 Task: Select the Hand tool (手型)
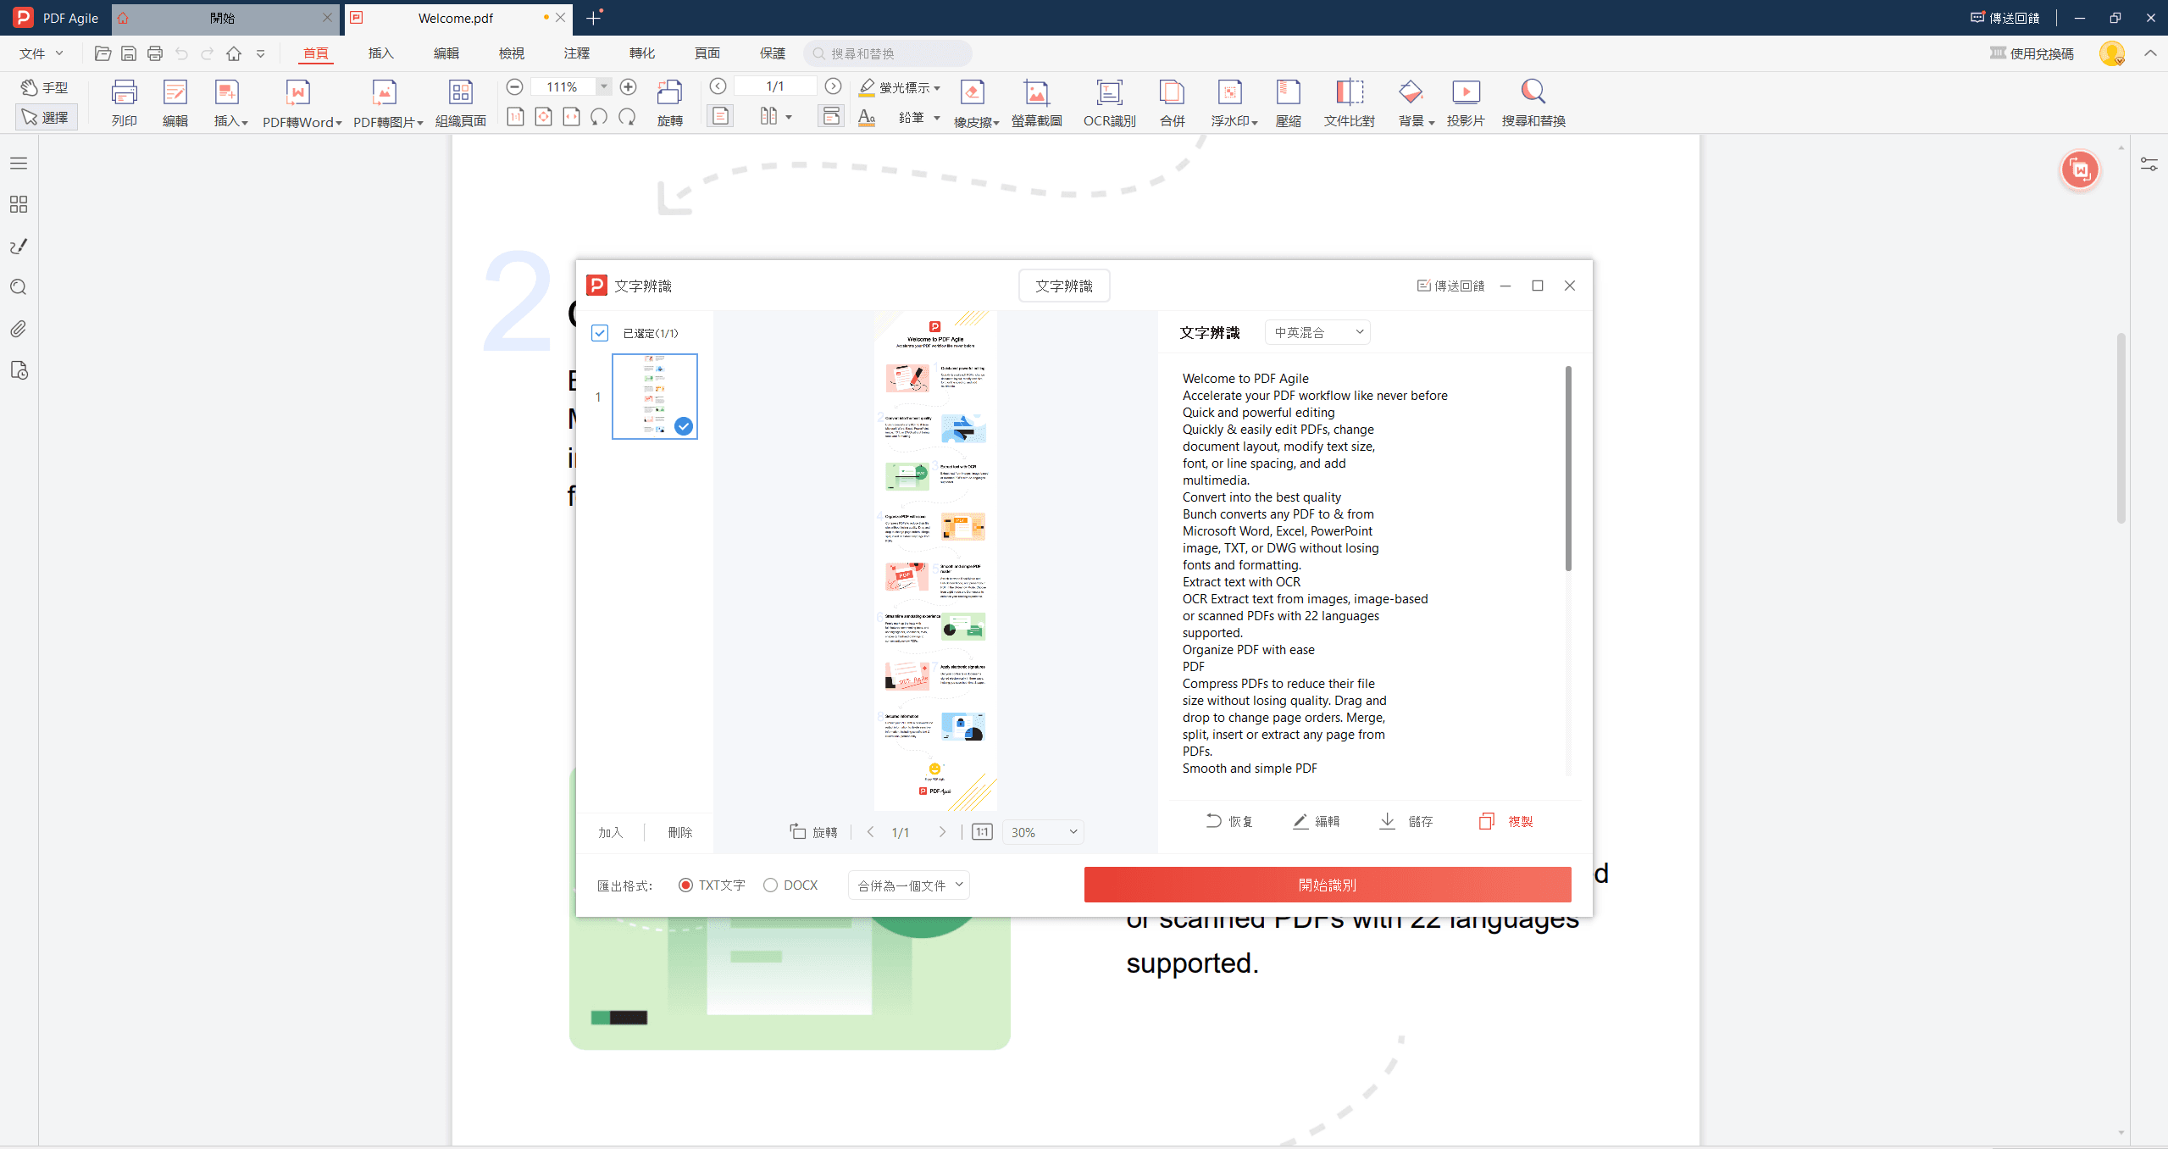pos(45,87)
